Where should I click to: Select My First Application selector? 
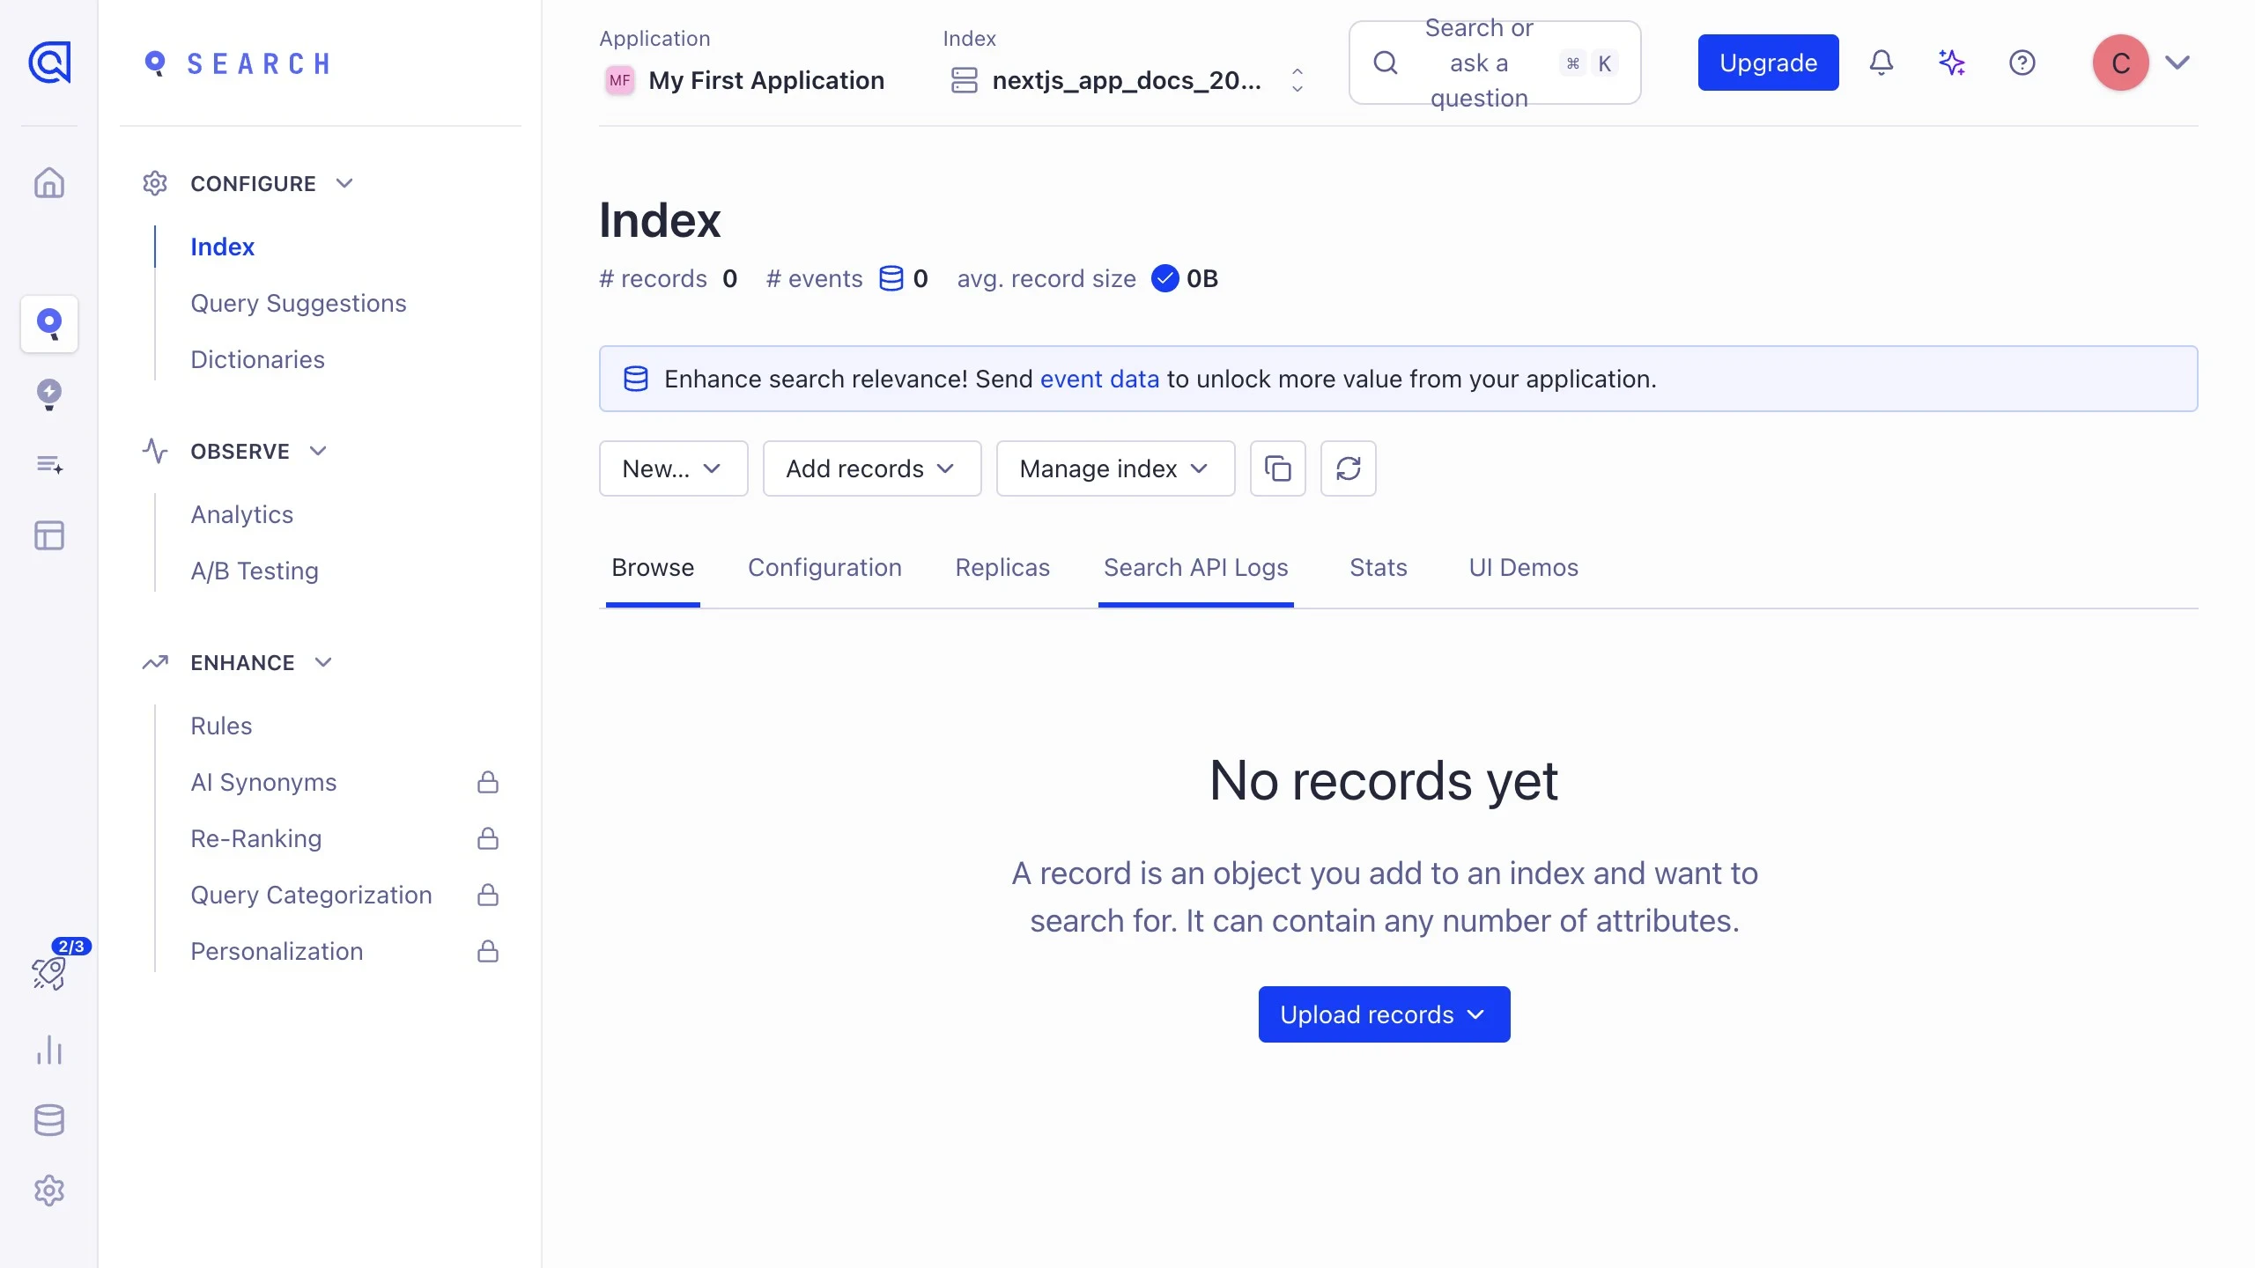(744, 80)
